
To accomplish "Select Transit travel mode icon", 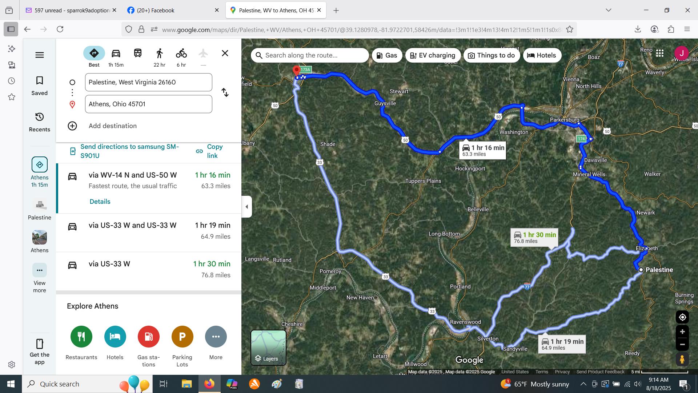I will click(x=138, y=54).
